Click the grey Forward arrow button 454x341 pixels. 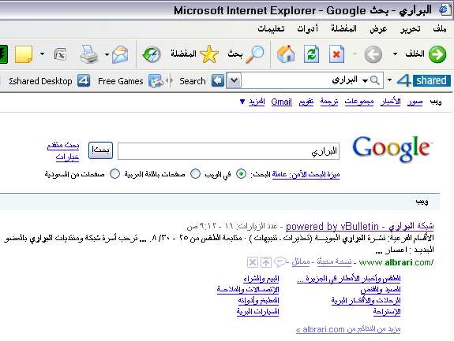pos(373,54)
